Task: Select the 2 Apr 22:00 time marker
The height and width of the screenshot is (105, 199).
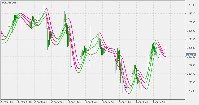Action: 58,102
